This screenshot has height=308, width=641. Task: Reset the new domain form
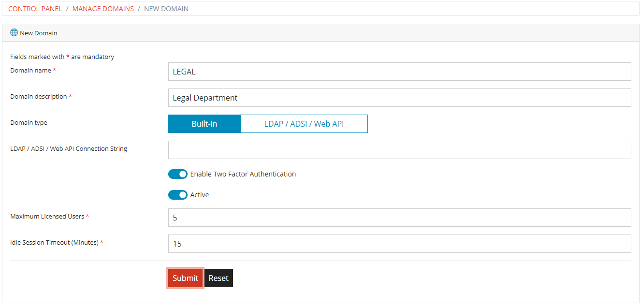point(219,278)
